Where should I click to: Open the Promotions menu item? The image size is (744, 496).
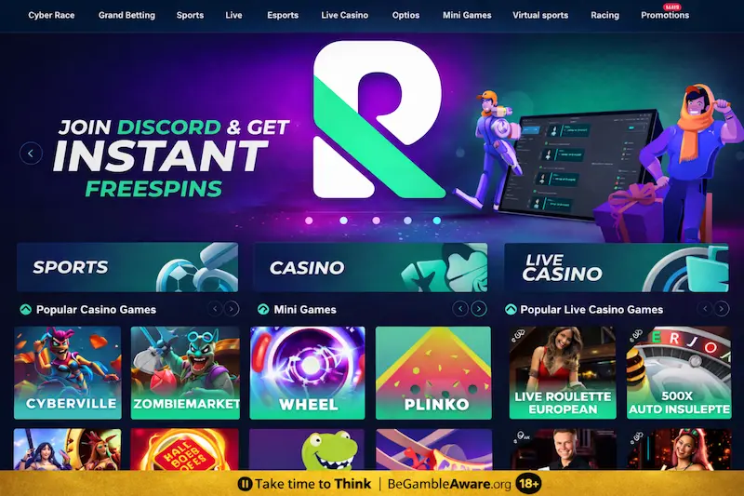665,15
